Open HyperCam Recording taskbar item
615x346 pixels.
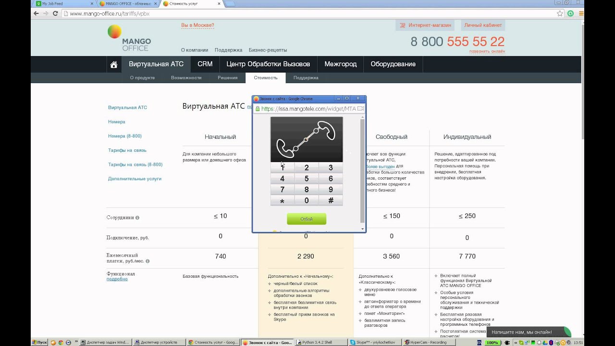pyautogui.click(x=428, y=343)
